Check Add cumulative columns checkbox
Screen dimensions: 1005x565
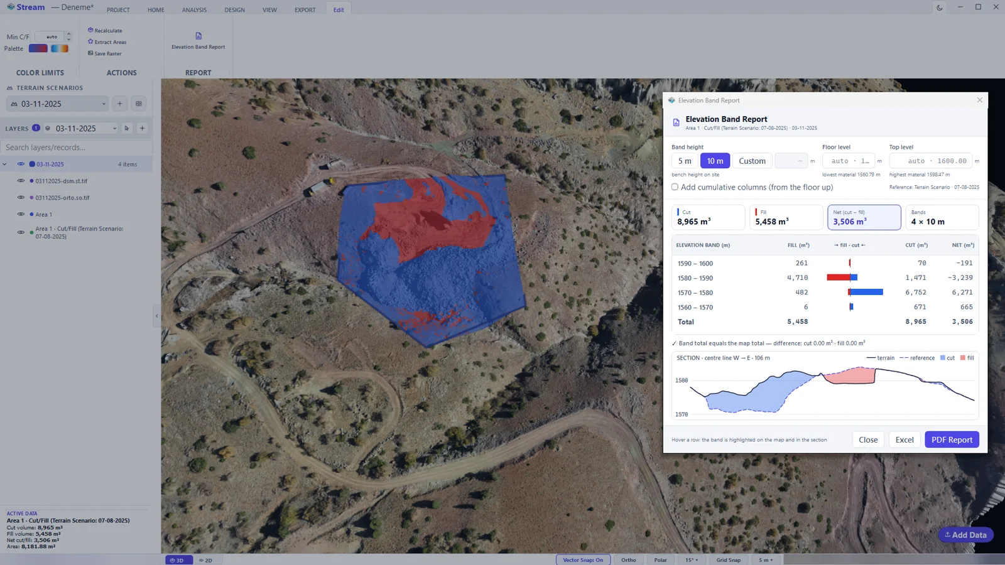[675, 187]
